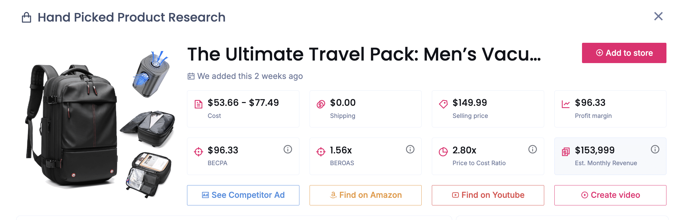
Task: Open the Est. Monthly Revenue info tooltip
Action: [x=654, y=149]
